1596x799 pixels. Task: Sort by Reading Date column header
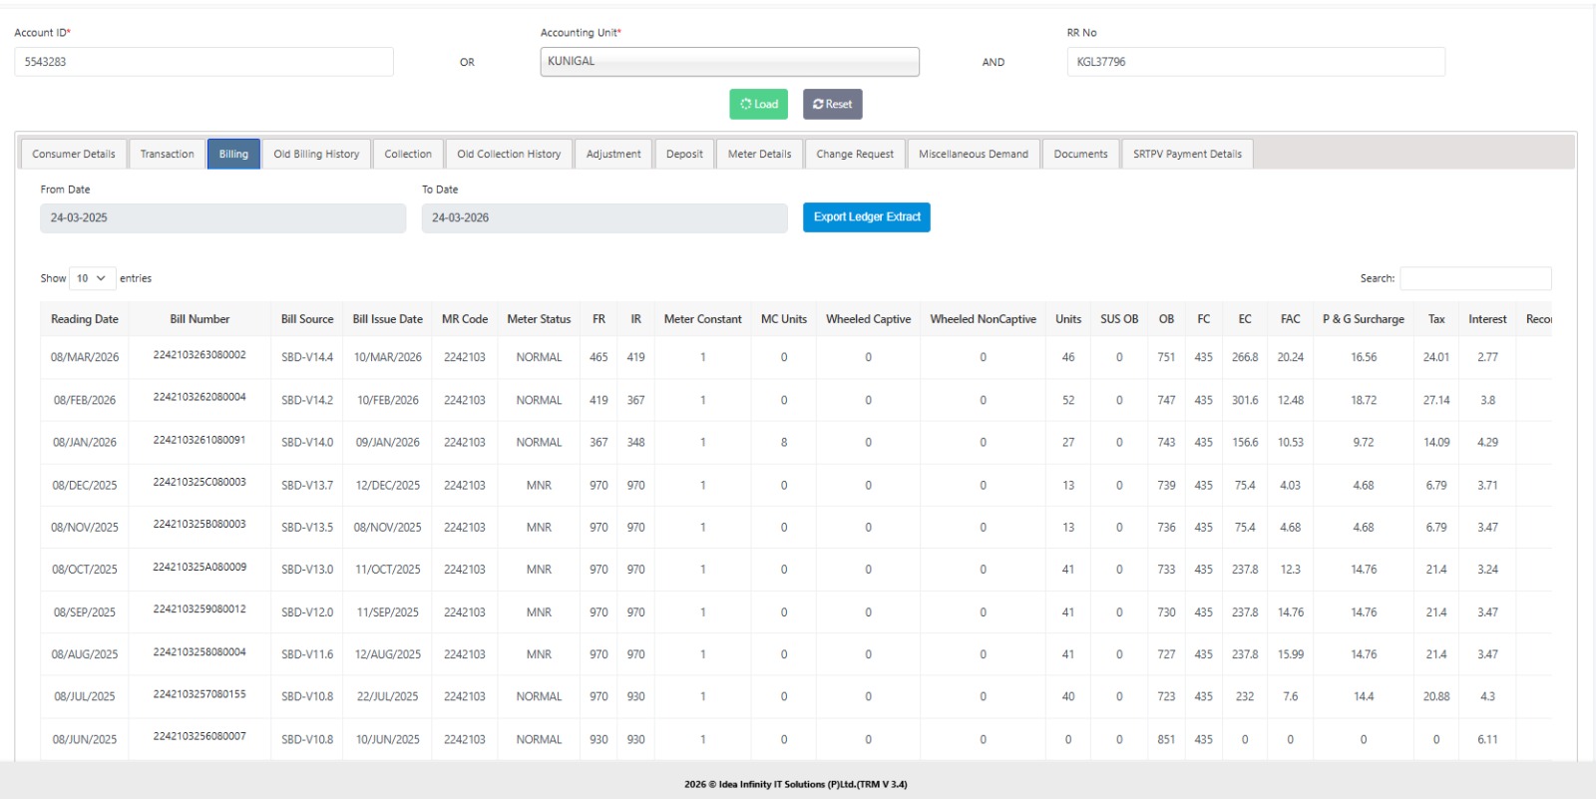[x=85, y=319]
